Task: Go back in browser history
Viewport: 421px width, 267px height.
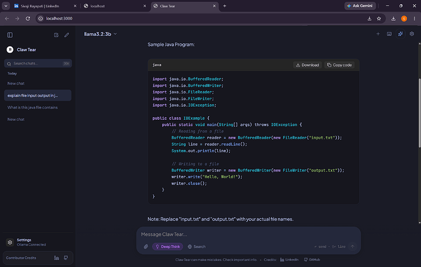Action: pyautogui.click(x=7, y=18)
